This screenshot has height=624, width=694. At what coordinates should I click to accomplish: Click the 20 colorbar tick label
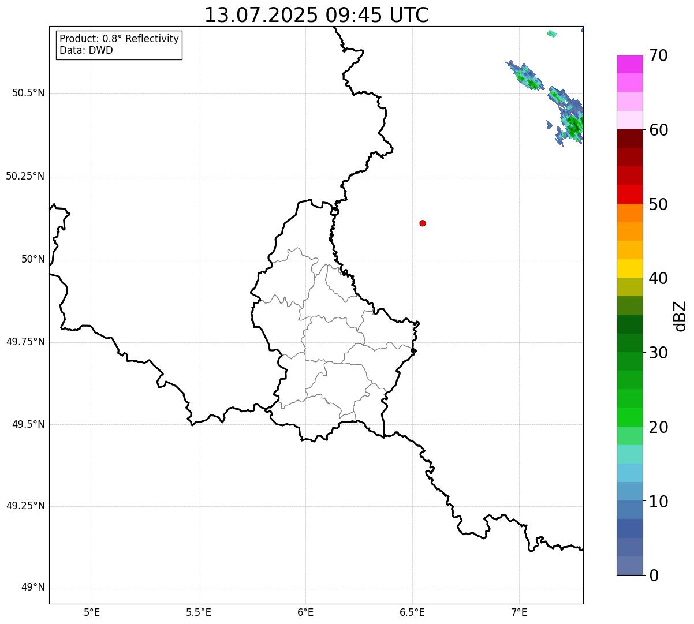point(658,427)
